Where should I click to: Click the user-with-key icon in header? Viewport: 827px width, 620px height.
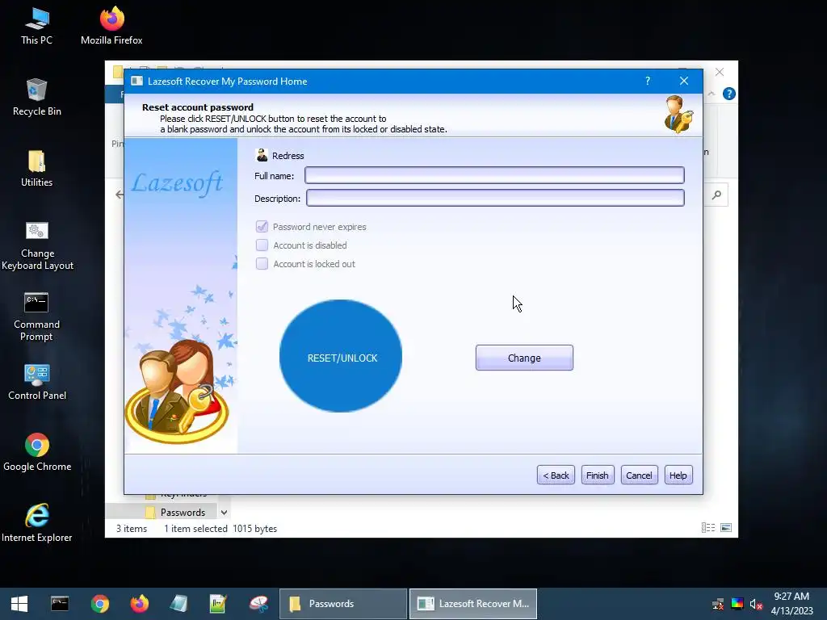(678, 115)
